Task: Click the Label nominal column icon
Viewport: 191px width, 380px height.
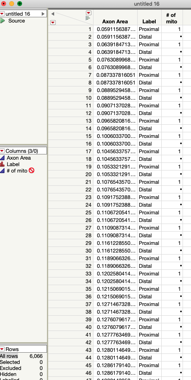Action: point(2,164)
